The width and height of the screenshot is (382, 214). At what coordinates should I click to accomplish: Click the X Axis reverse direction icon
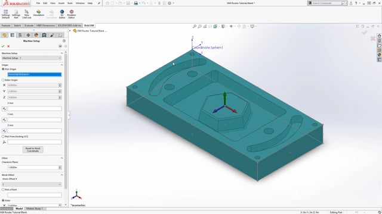click(4, 109)
